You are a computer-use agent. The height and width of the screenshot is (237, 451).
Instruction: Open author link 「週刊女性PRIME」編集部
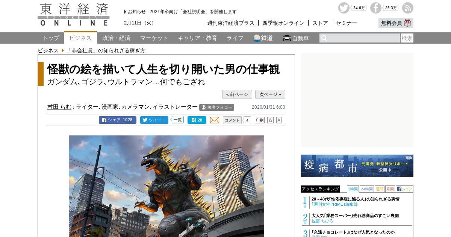(334, 204)
